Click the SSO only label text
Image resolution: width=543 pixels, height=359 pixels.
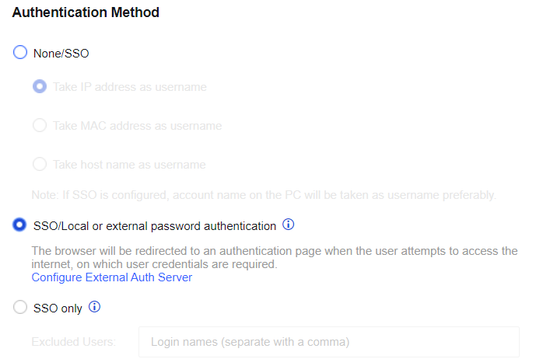click(58, 308)
